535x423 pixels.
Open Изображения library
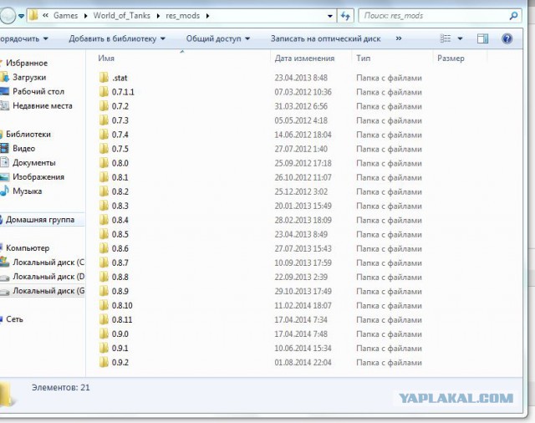pos(38,176)
